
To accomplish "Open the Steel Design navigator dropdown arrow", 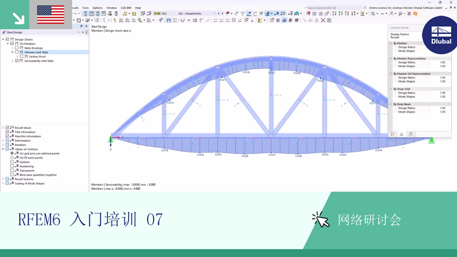I will 78,33.
